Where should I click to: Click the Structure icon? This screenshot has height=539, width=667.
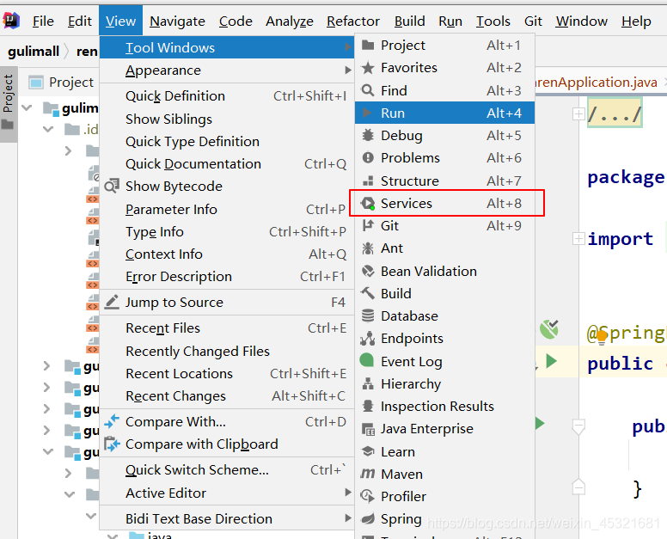pos(368,181)
